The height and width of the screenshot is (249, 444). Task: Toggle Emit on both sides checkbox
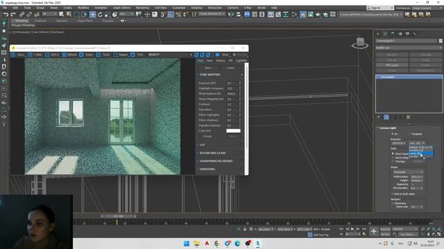pyautogui.click(x=393, y=194)
